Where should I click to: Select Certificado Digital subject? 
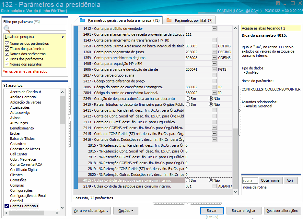click(24, 170)
